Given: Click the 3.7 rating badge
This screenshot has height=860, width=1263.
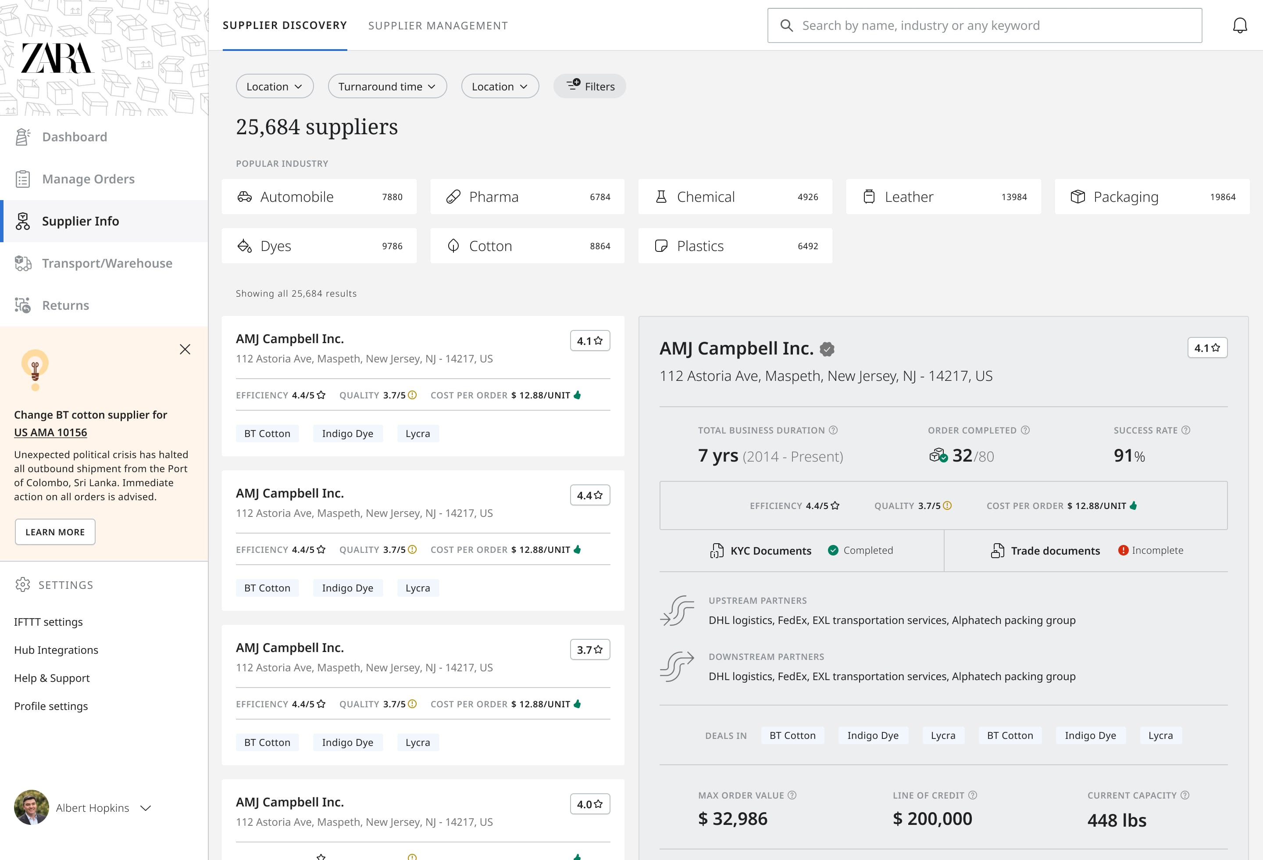Looking at the screenshot, I should point(590,650).
